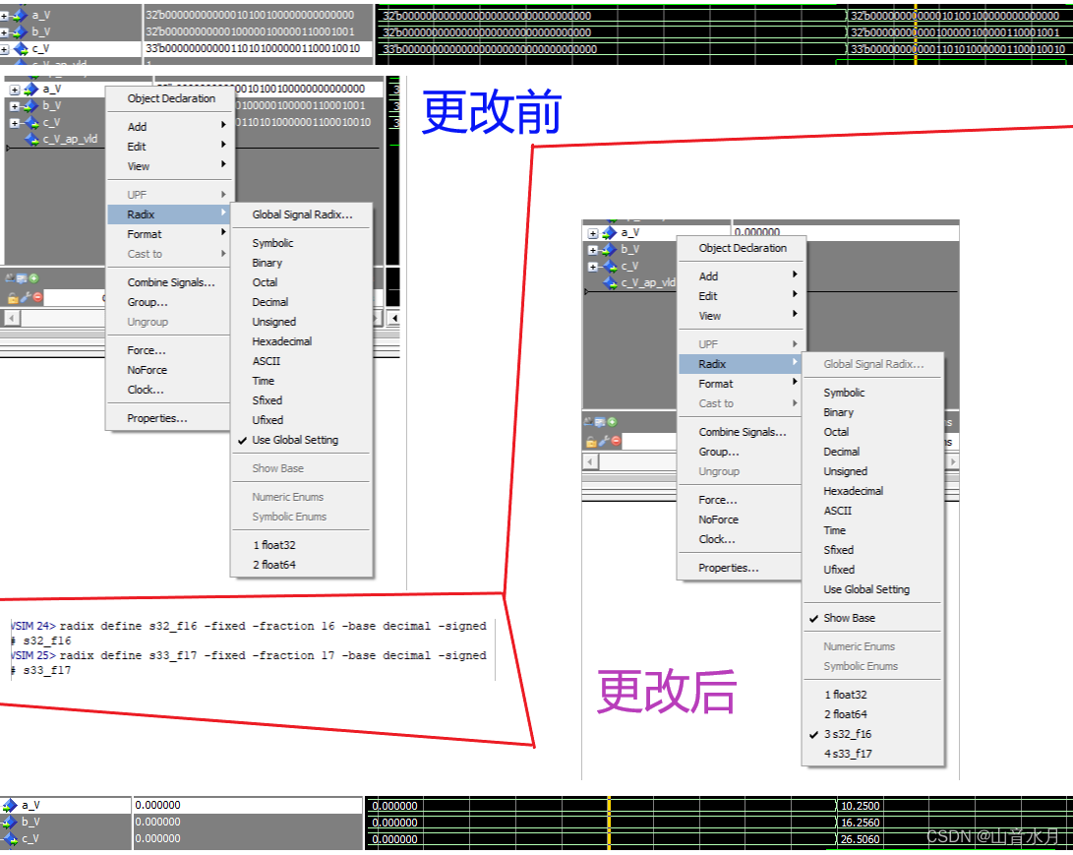Click the a_V signal icon in the before-change panel

click(30, 89)
